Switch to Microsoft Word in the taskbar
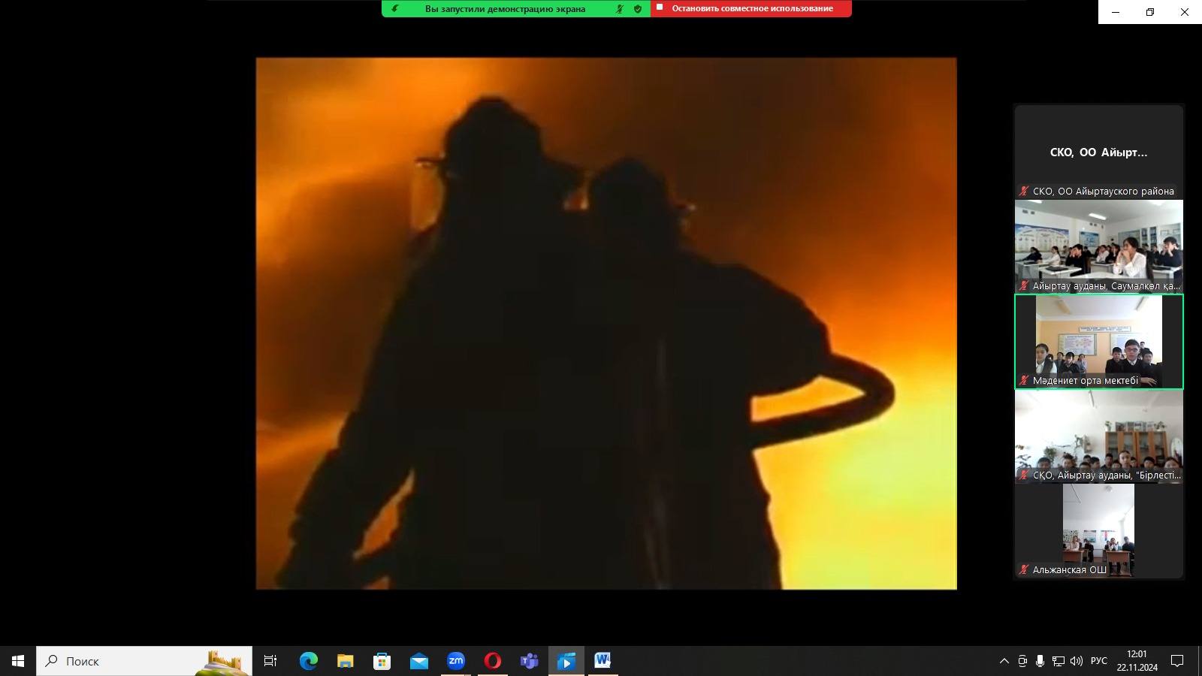The height and width of the screenshot is (676, 1202). 603,661
